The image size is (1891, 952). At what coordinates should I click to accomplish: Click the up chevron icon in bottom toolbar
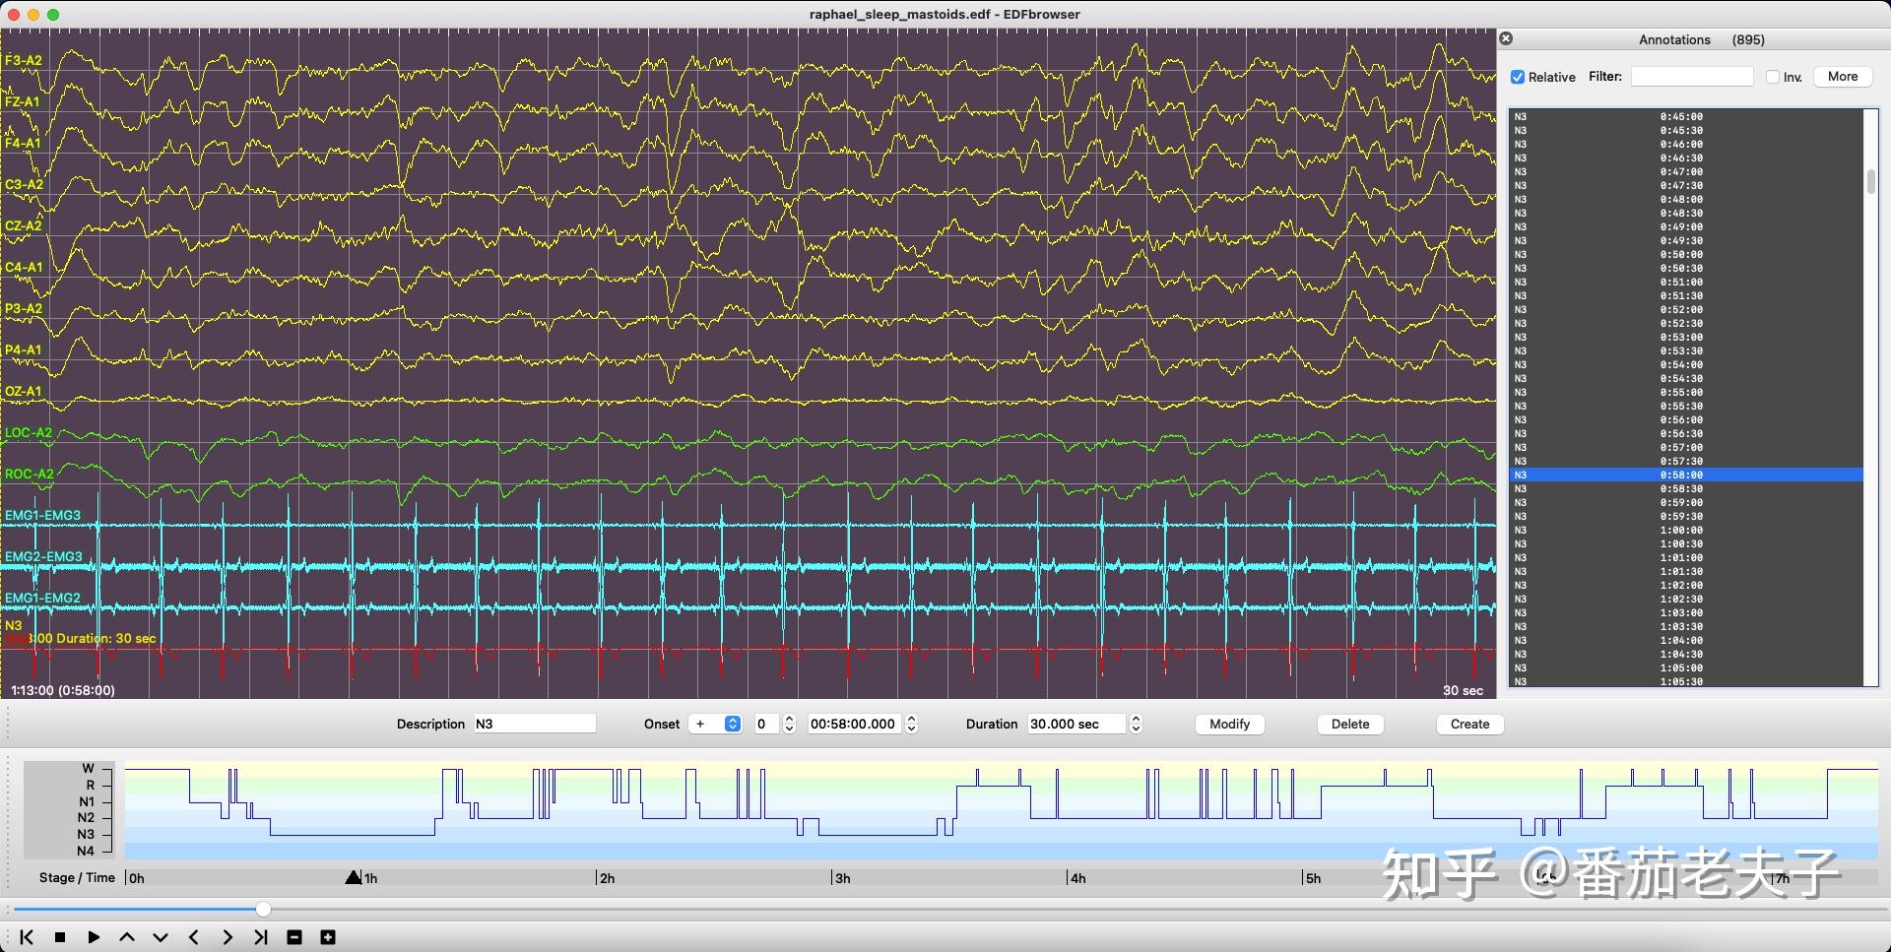click(127, 937)
